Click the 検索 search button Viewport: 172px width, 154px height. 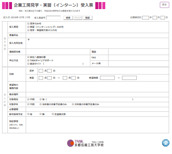click(x=68, y=18)
